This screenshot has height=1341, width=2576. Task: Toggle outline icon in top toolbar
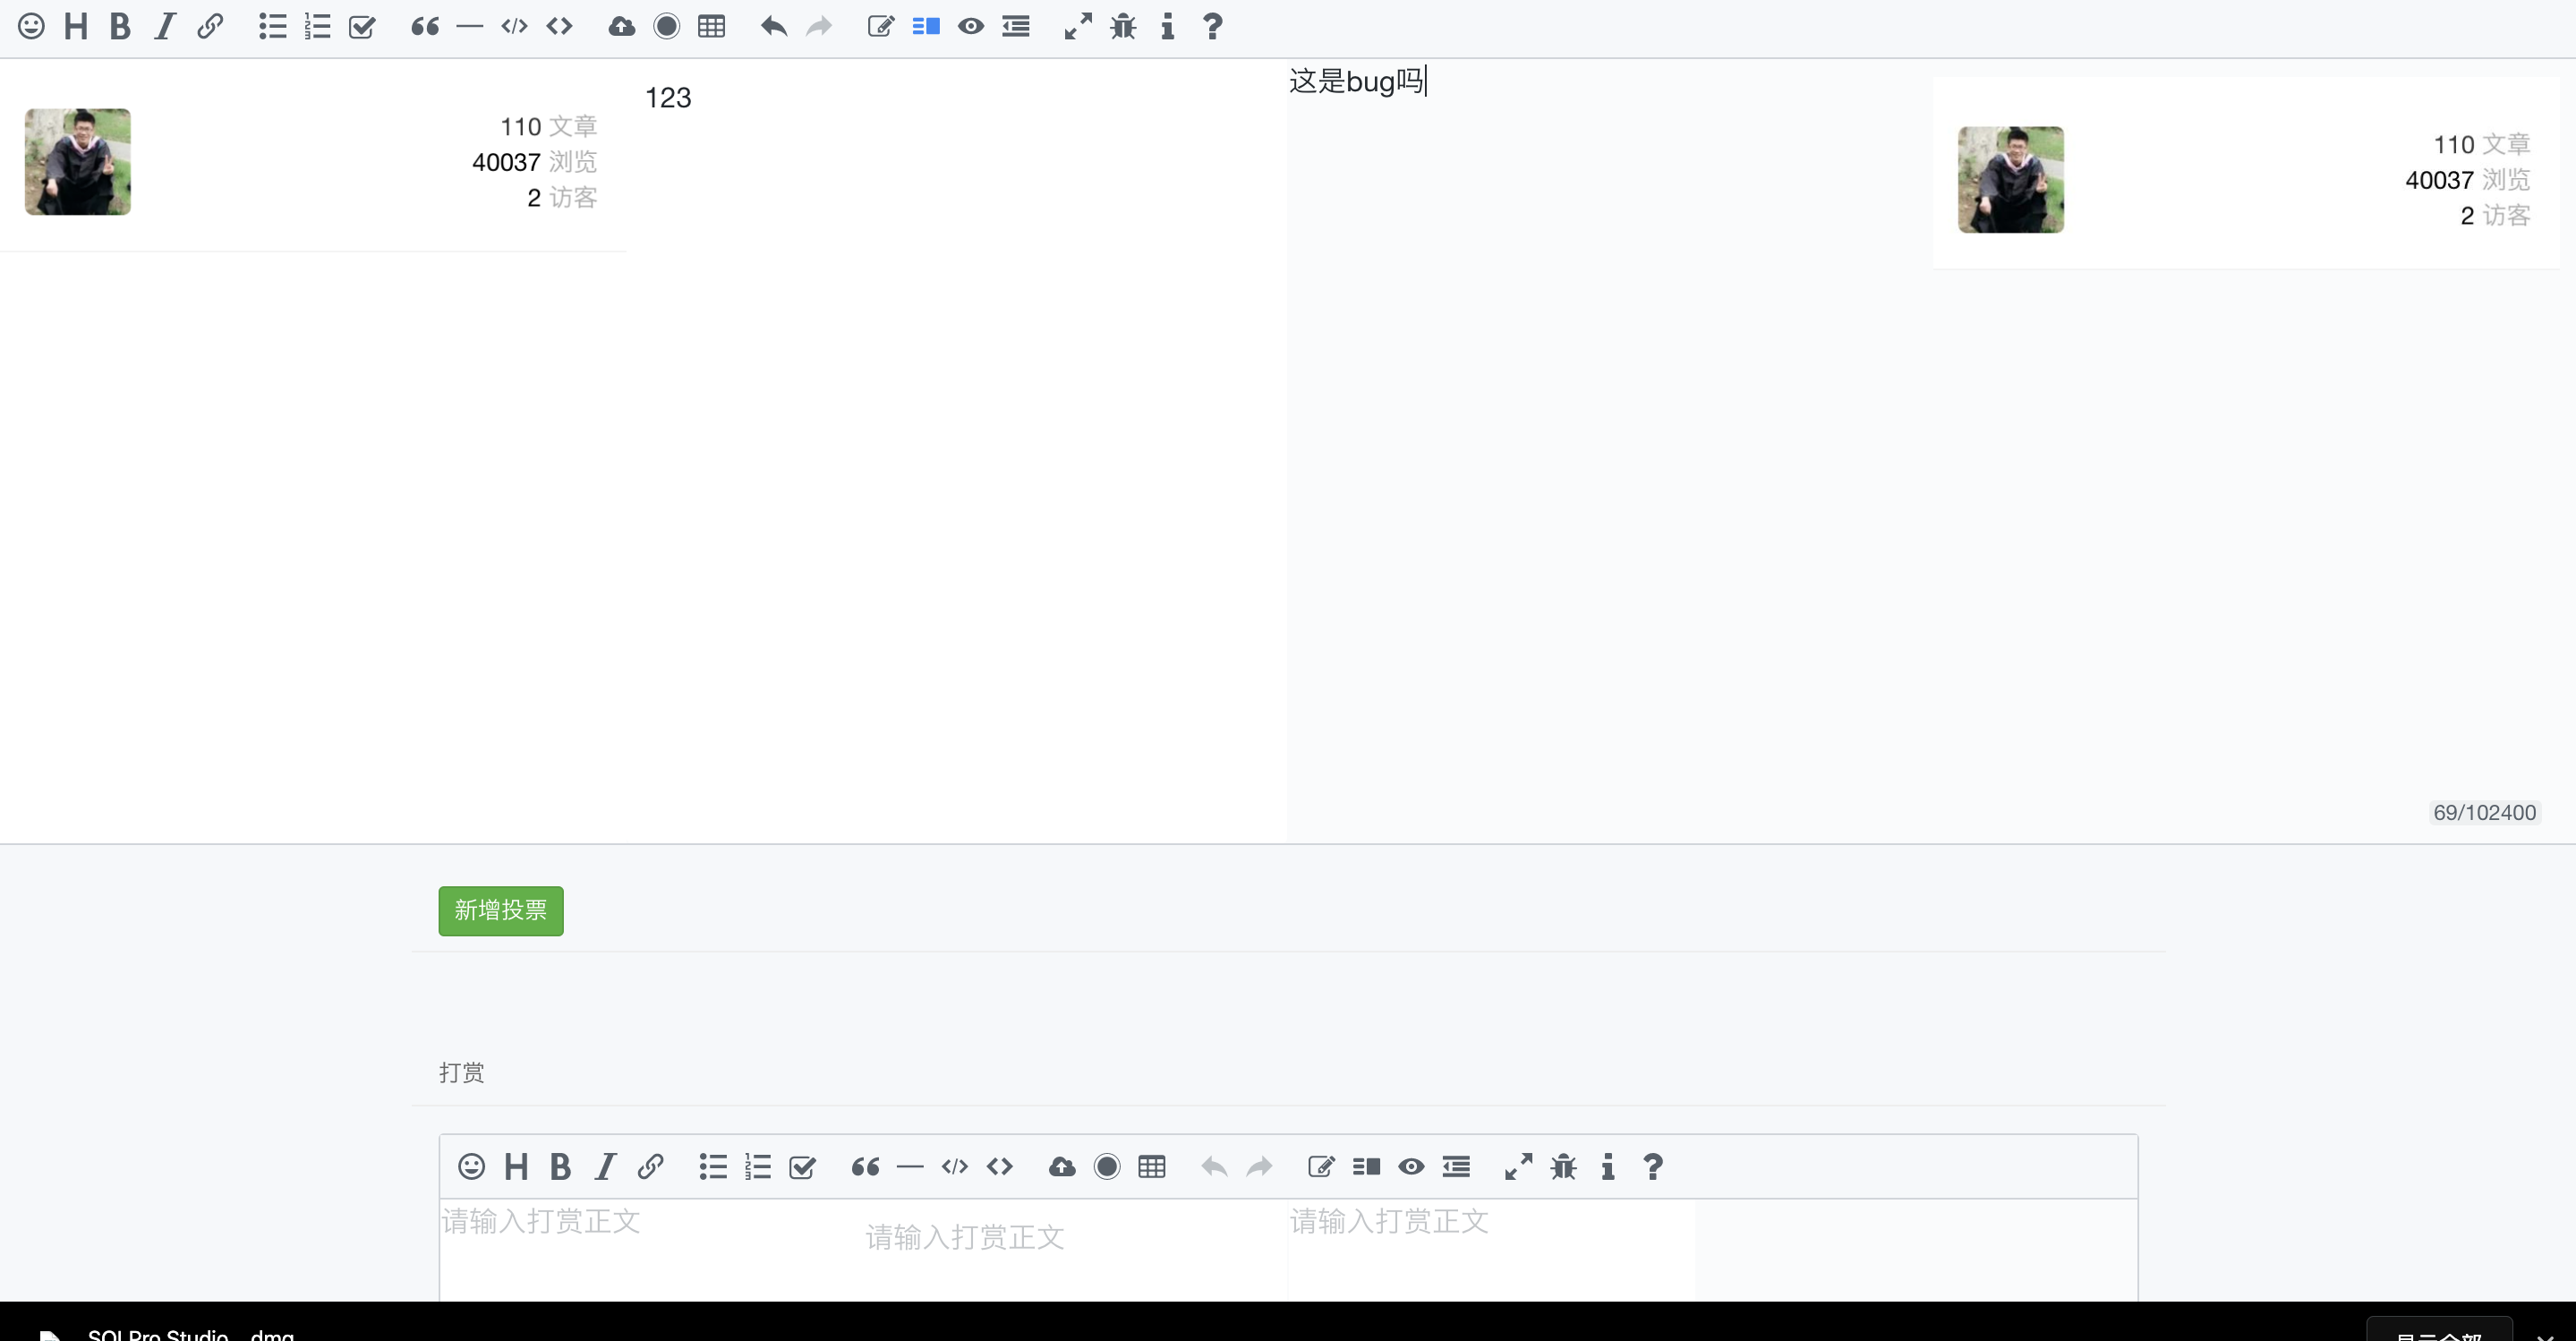coord(1015,26)
